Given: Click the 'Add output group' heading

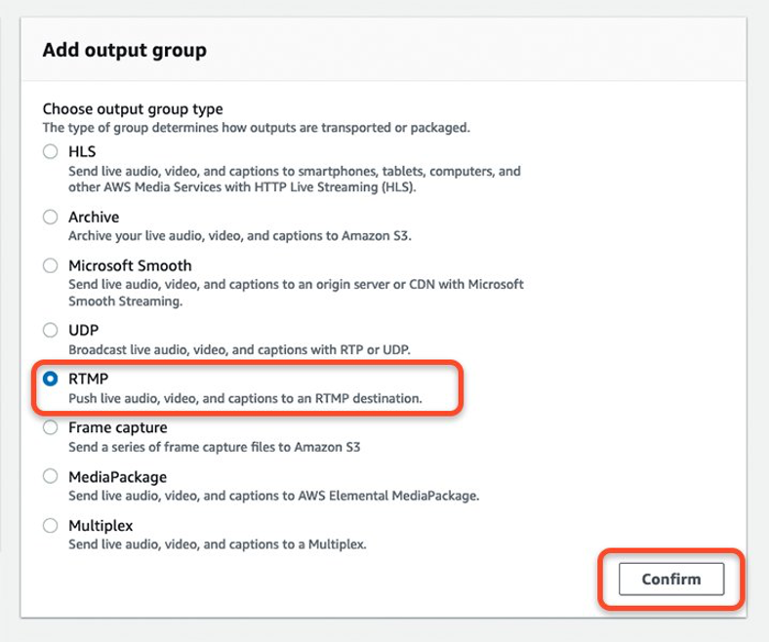Looking at the screenshot, I should (124, 50).
